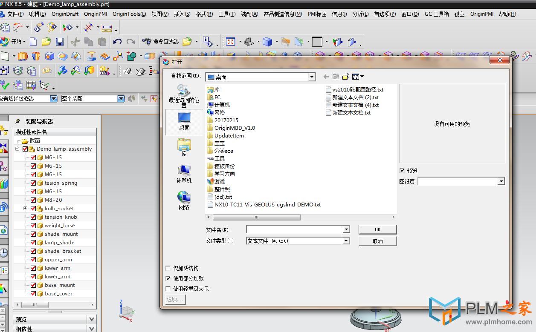536x332 pixels.
Task: Select 计算机 in the dialog places sidebar
Action: pyautogui.click(x=184, y=174)
